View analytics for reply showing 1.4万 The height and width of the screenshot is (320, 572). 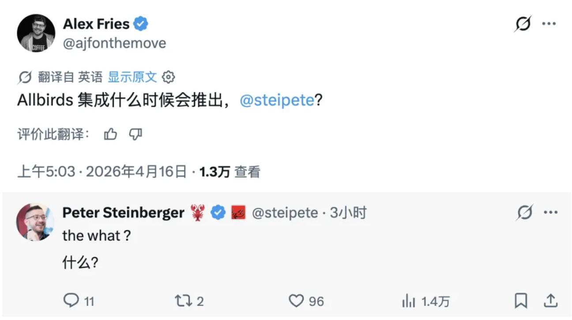(409, 301)
